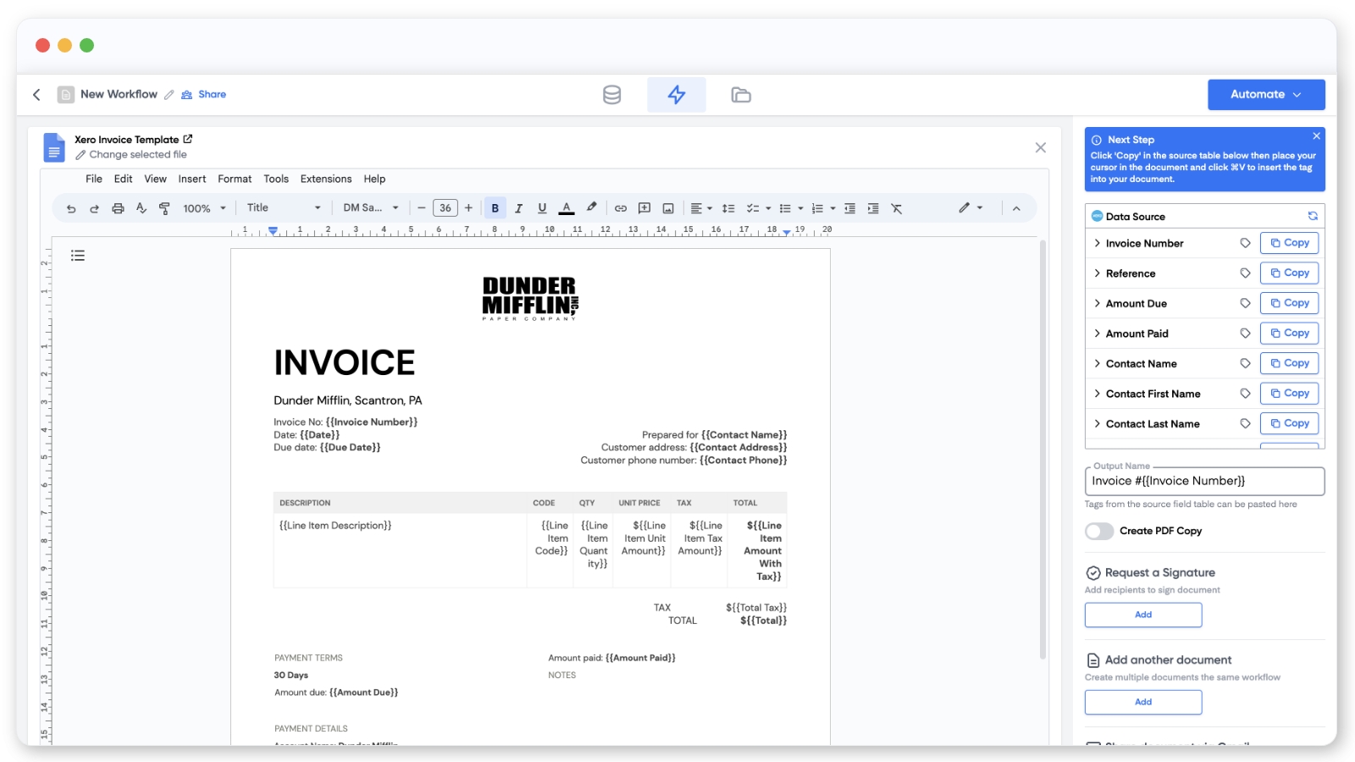The image size is (1355, 762).
Task: Select the lightning bolt automation icon
Action: tap(676, 95)
